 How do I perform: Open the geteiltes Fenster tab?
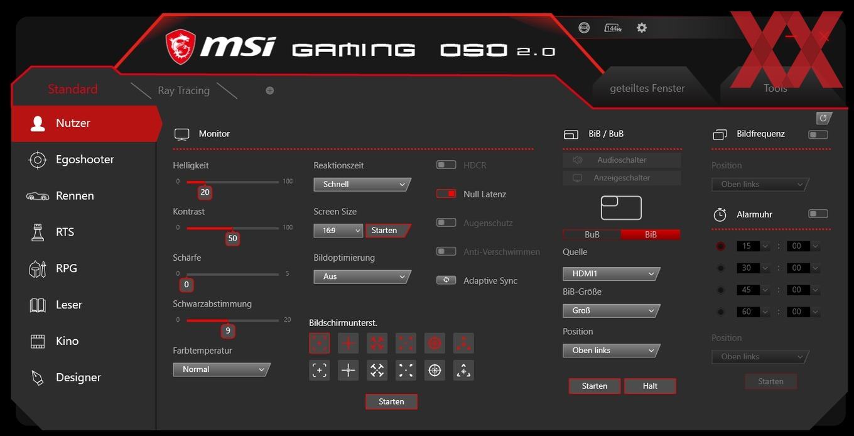(x=647, y=88)
